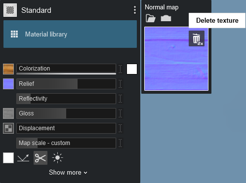246x183 pixels.
Task: Open folder to load Normal map texture
Action: (151, 18)
